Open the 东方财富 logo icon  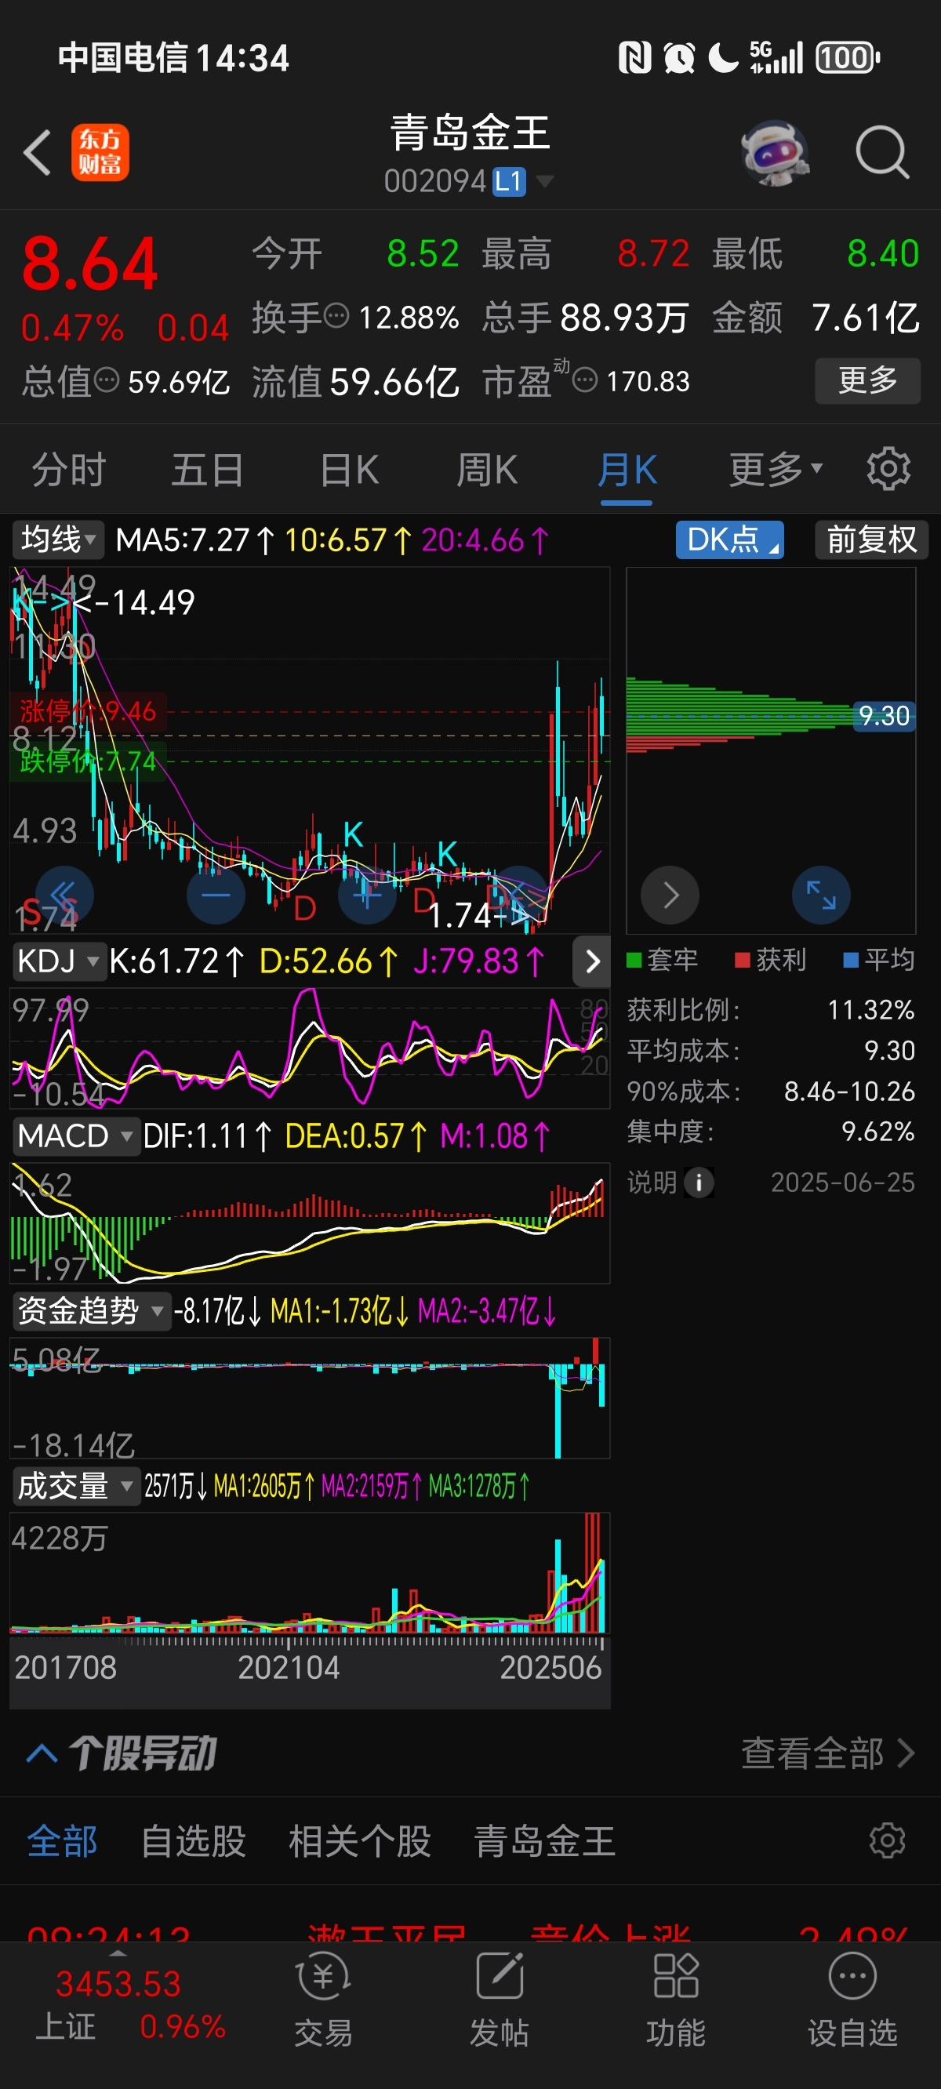pyautogui.click(x=100, y=151)
